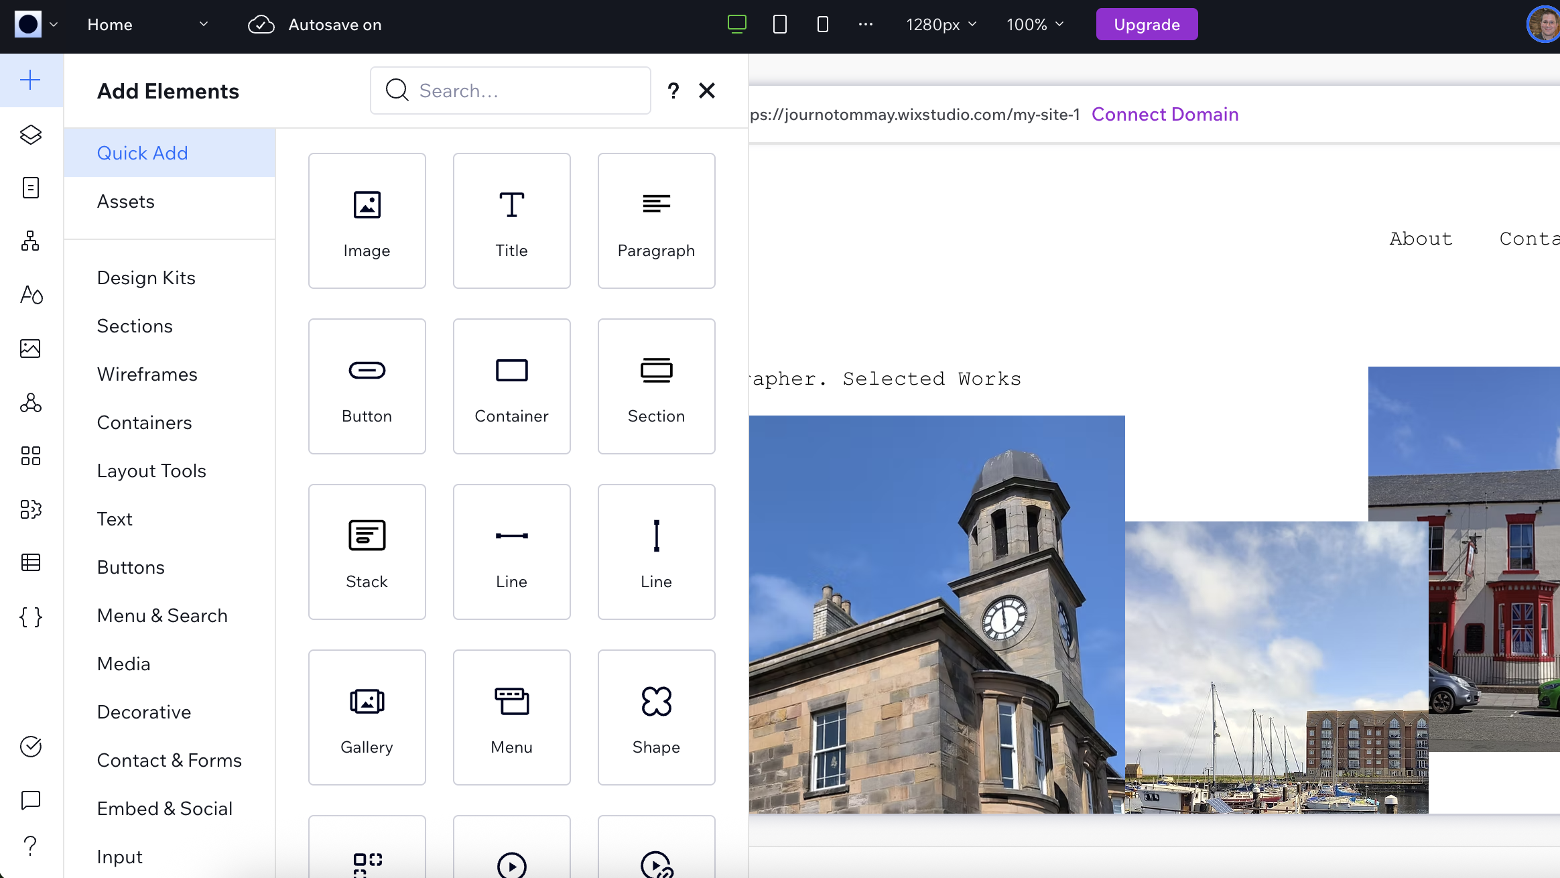This screenshot has height=878, width=1560.
Task: Open the Layers panel icon
Action: tap(31, 135)
